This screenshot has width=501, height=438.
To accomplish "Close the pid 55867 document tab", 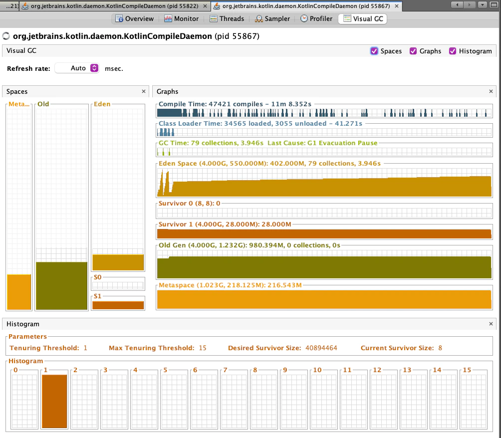I will pyautogui.click(x=397, y=6).
